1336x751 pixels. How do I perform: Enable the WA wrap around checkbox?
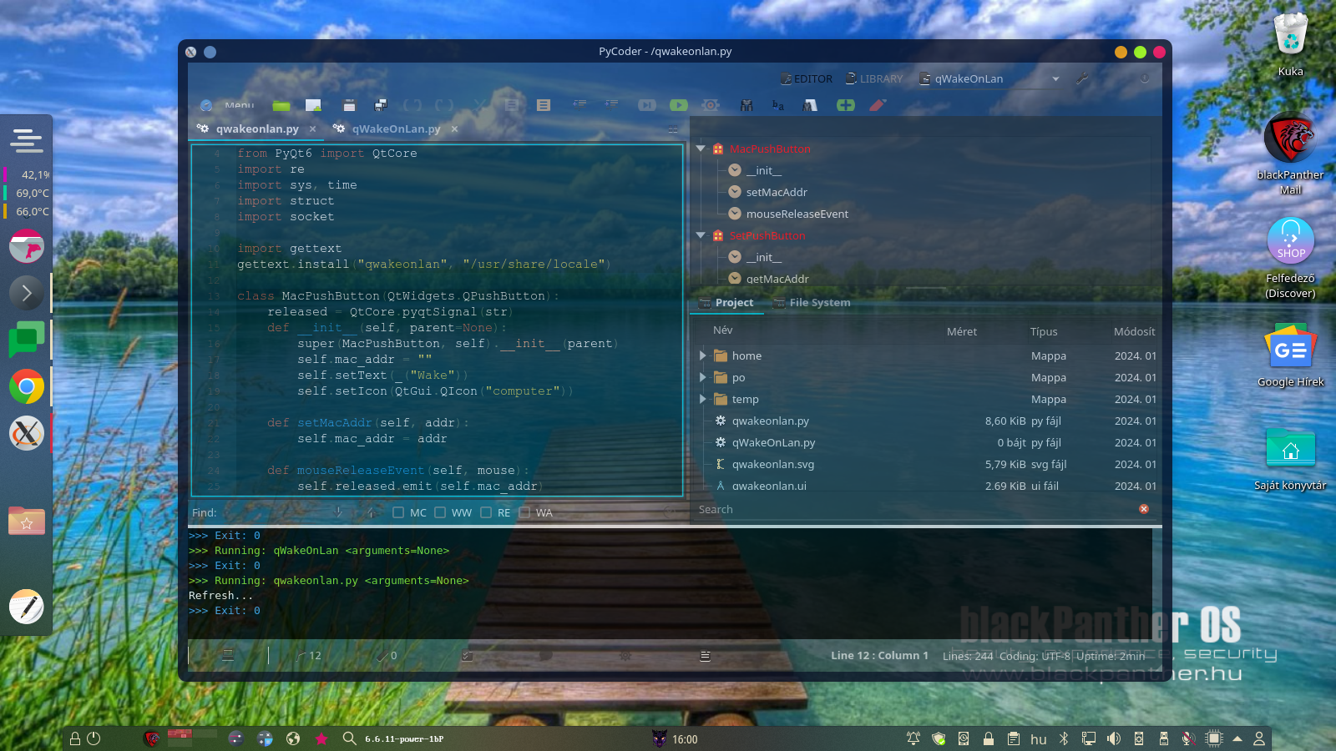(524, 512)
